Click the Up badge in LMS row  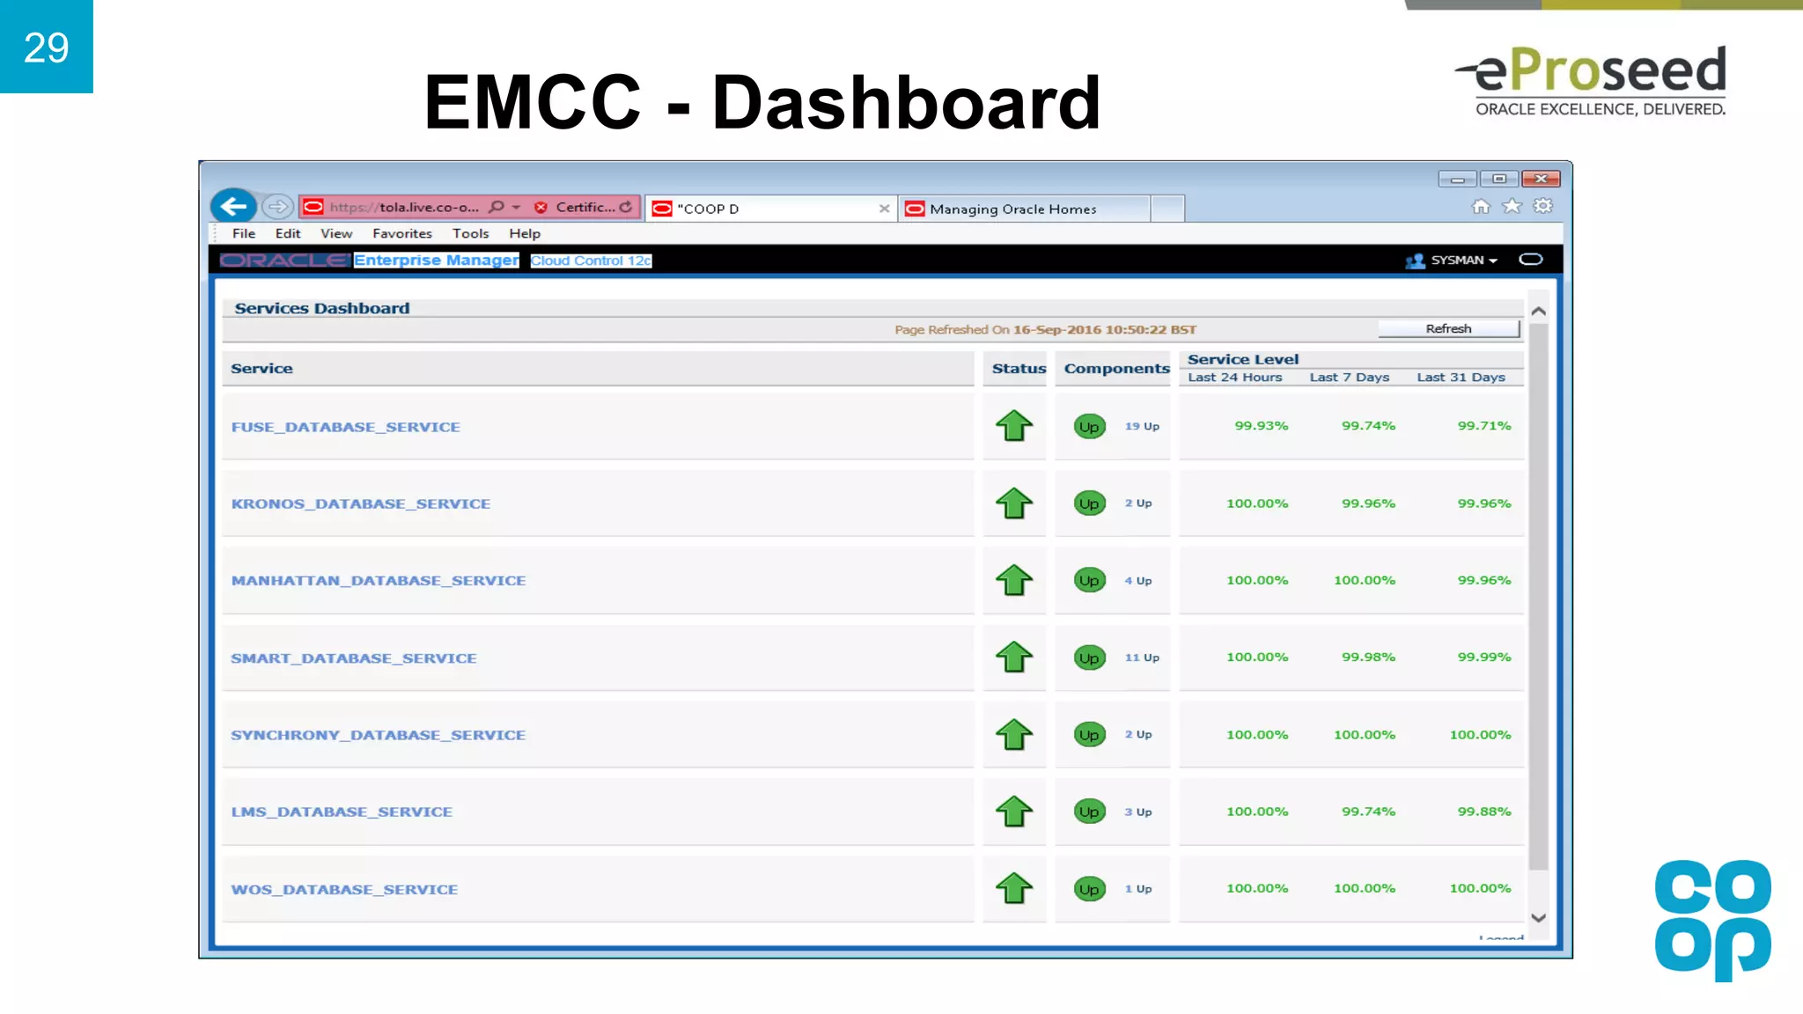1090,812
